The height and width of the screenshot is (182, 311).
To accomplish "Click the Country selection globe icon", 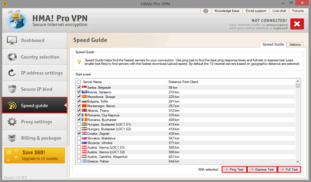I will (12, 57).
